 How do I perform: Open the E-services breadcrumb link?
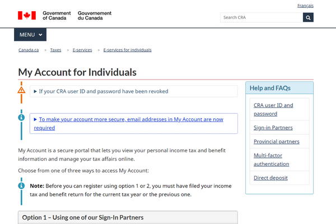(x=82, y=50)
